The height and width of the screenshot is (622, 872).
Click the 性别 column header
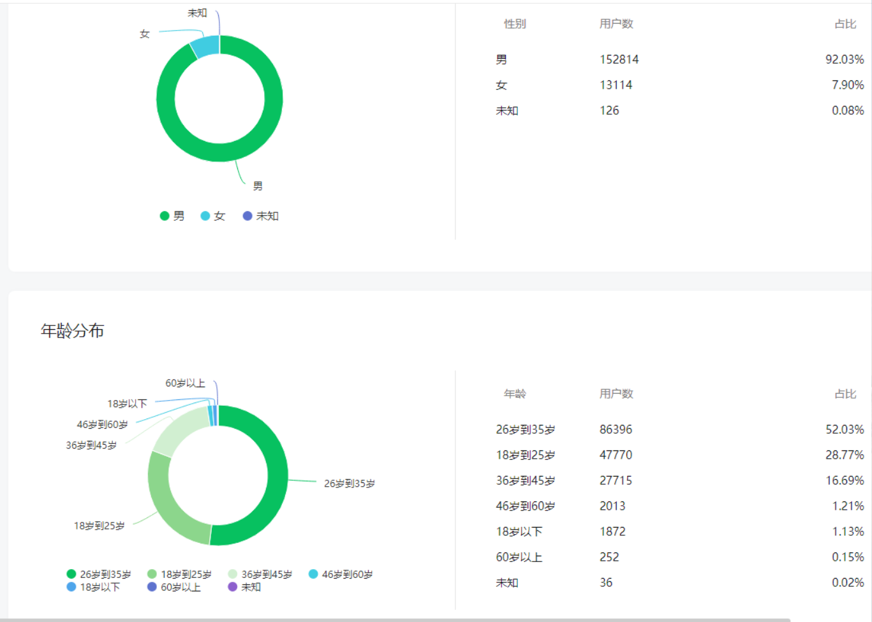coord(515,24)
